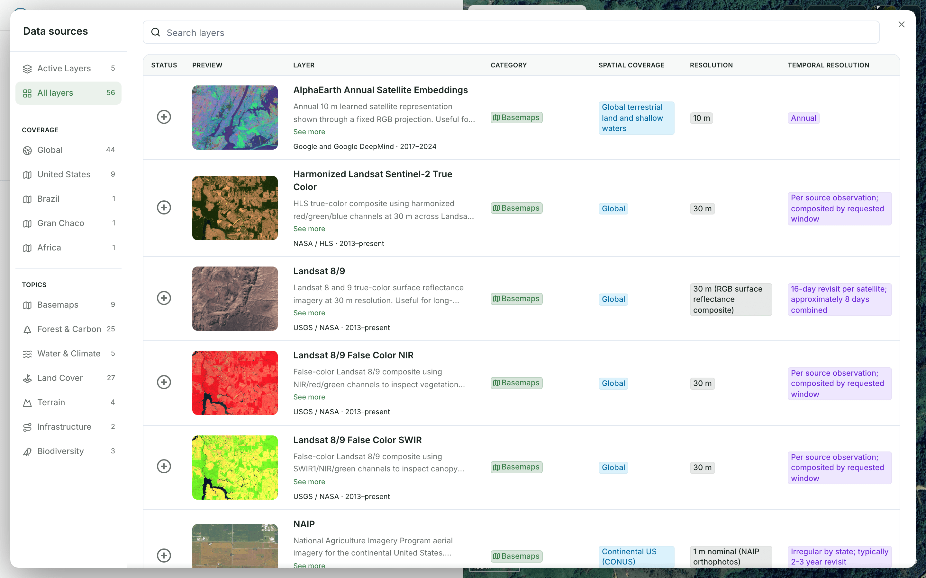The width and height of the screenshot is (926, 578).
Task: Add the Harmonized Landsat Sentinel-2 True Color layer
Action: click(164, 207)
